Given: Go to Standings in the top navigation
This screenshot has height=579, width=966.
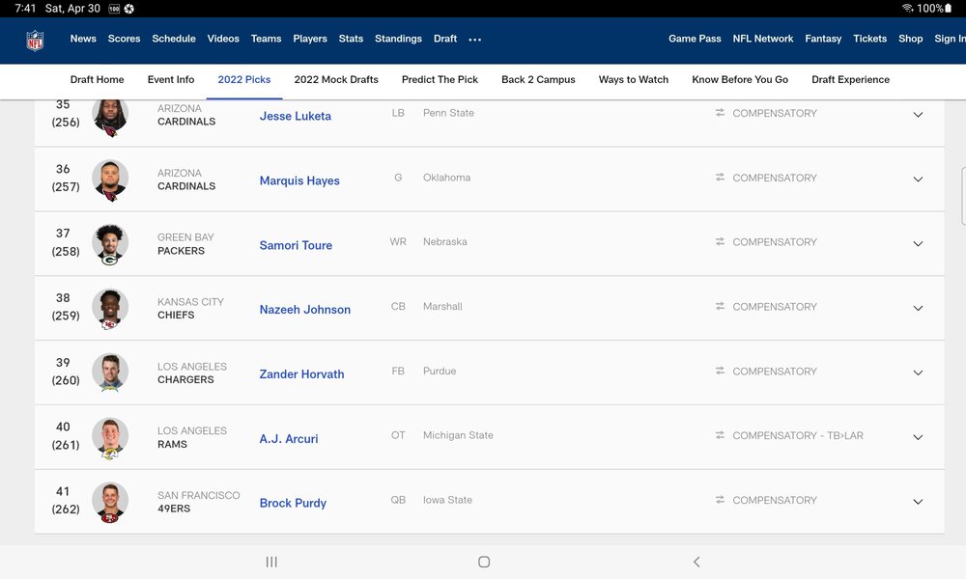Looking at the screenshot, I should [398, 39].
